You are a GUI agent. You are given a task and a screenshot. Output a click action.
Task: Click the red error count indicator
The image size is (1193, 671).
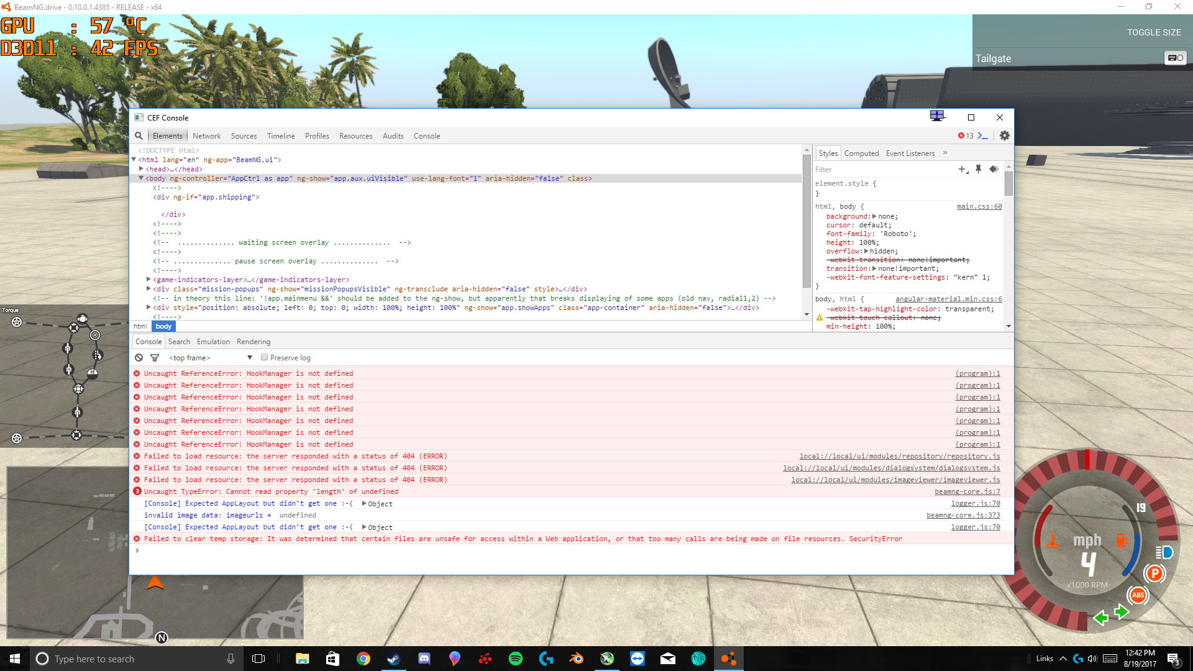pos(966,135)
